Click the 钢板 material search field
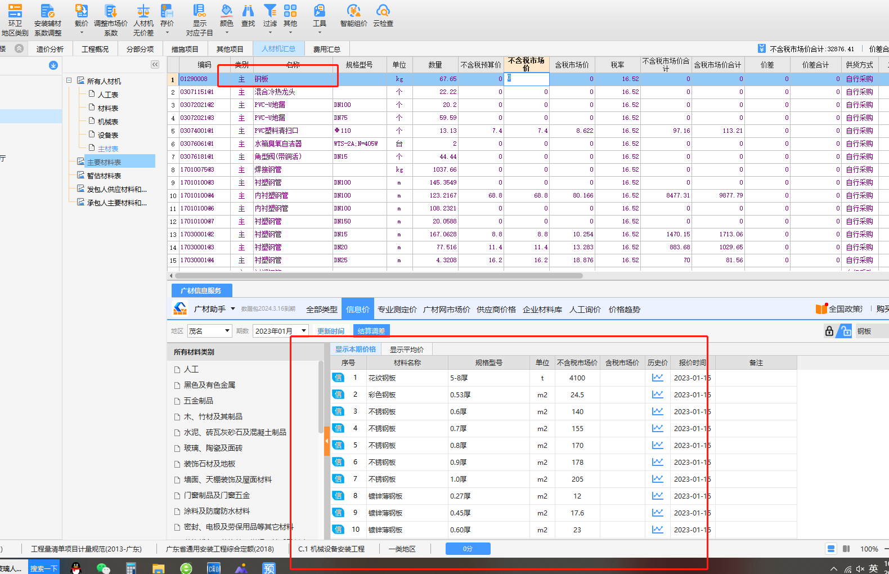 click(872, 331)
